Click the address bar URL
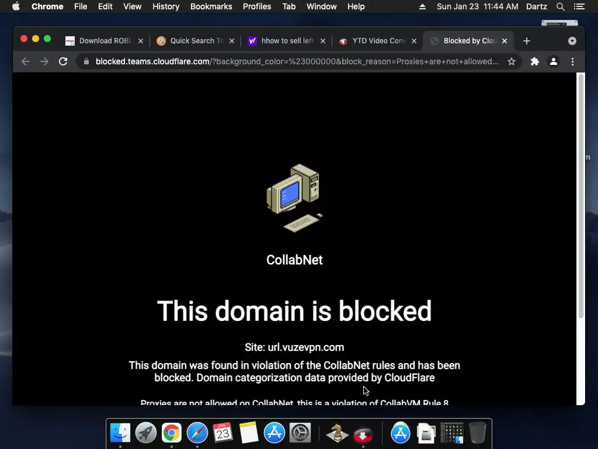The width and height of the screenshot is (598, 449). (297, 61)
